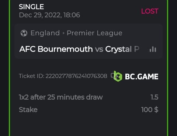Click the 1.5 odds value
This screenshot has height=136, width=177.
155,97
